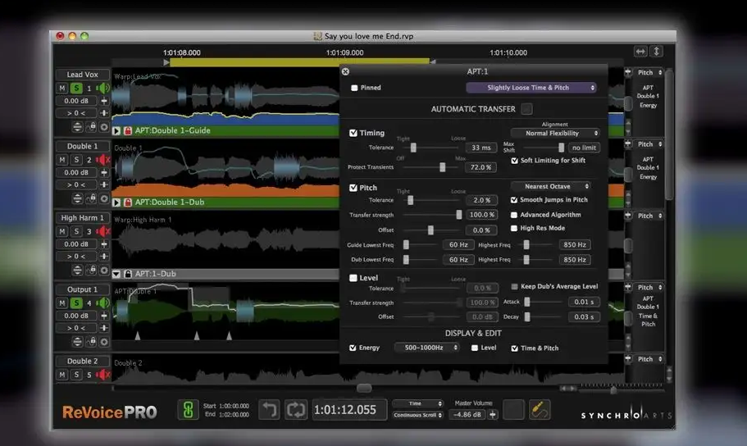
Task: Open the Time format dropdown
Action: [x=418, y=403]
